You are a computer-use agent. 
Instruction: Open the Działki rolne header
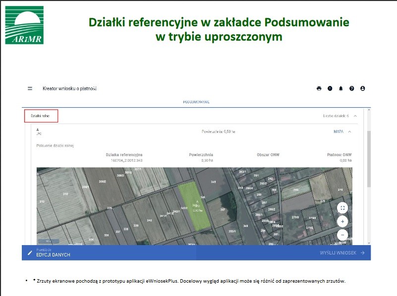pos(40,116)
